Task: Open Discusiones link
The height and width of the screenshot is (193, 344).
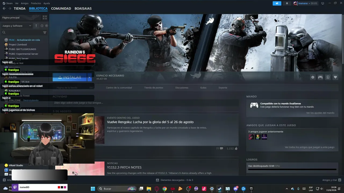Action: click(x=182, y=88)
